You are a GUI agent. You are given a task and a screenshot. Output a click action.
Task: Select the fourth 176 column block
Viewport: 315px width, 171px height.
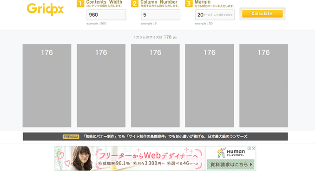[210, 86]
